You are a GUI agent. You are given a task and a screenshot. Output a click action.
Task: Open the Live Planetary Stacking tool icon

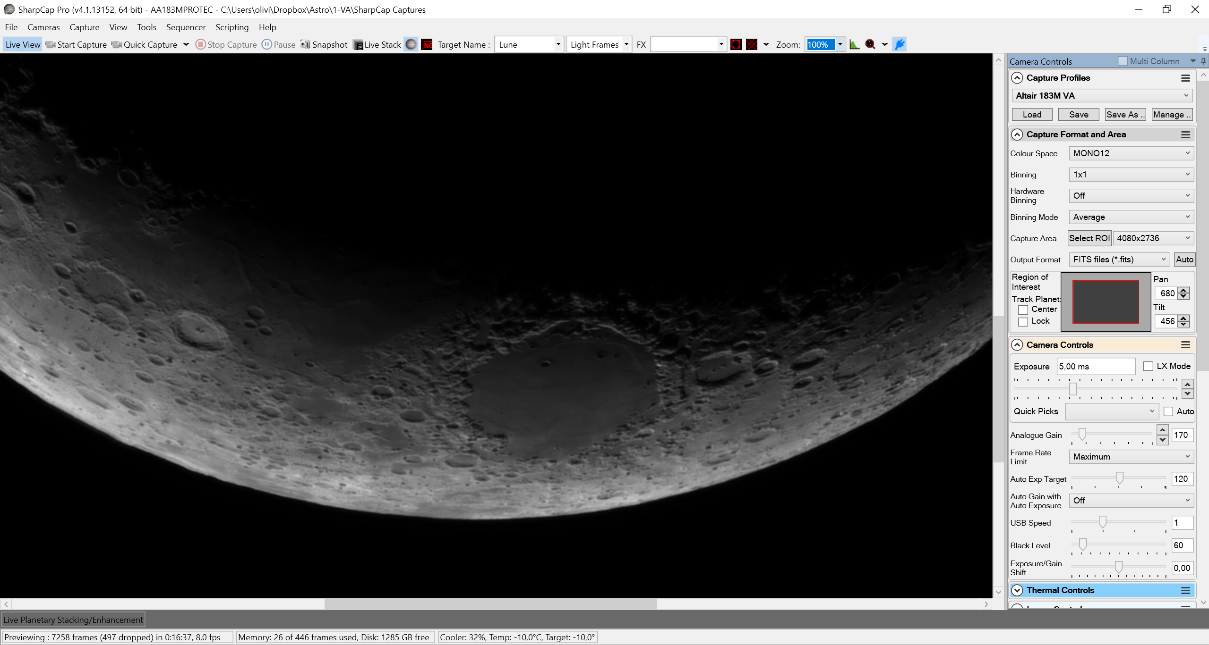click(411, 44)
